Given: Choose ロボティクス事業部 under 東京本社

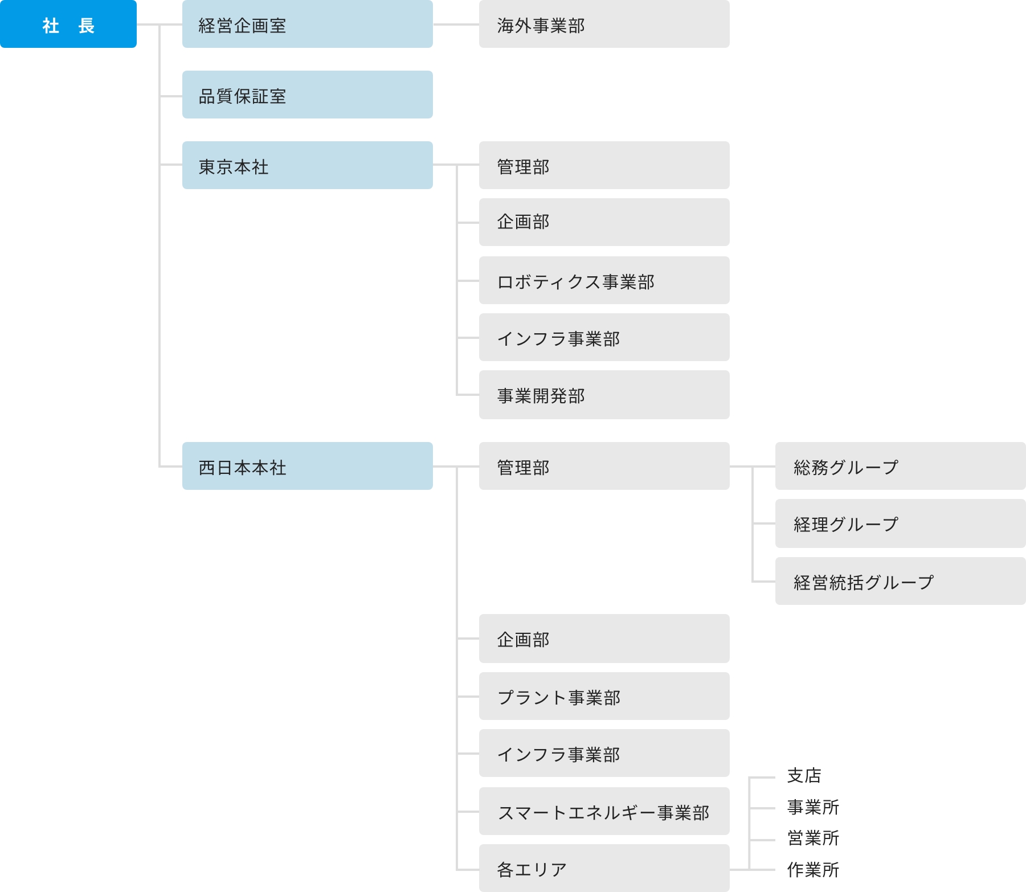Looking at the screenshot, I should (604, 281).
